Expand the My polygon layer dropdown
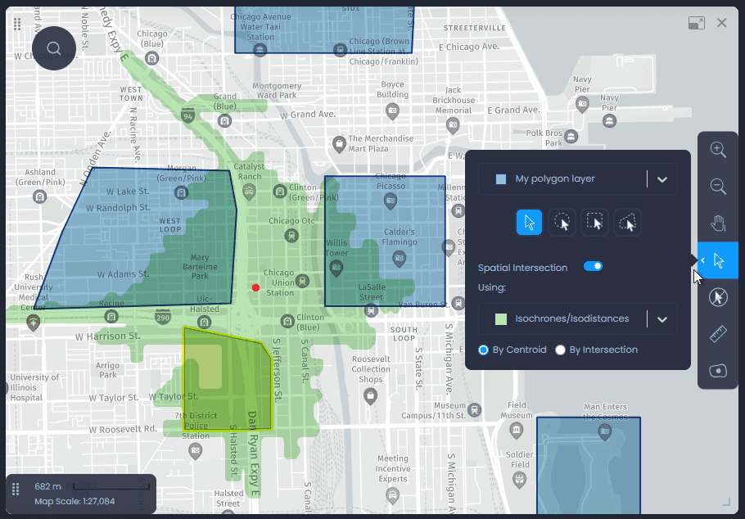This screenshot has height=519, width=745. coord(661,179)
